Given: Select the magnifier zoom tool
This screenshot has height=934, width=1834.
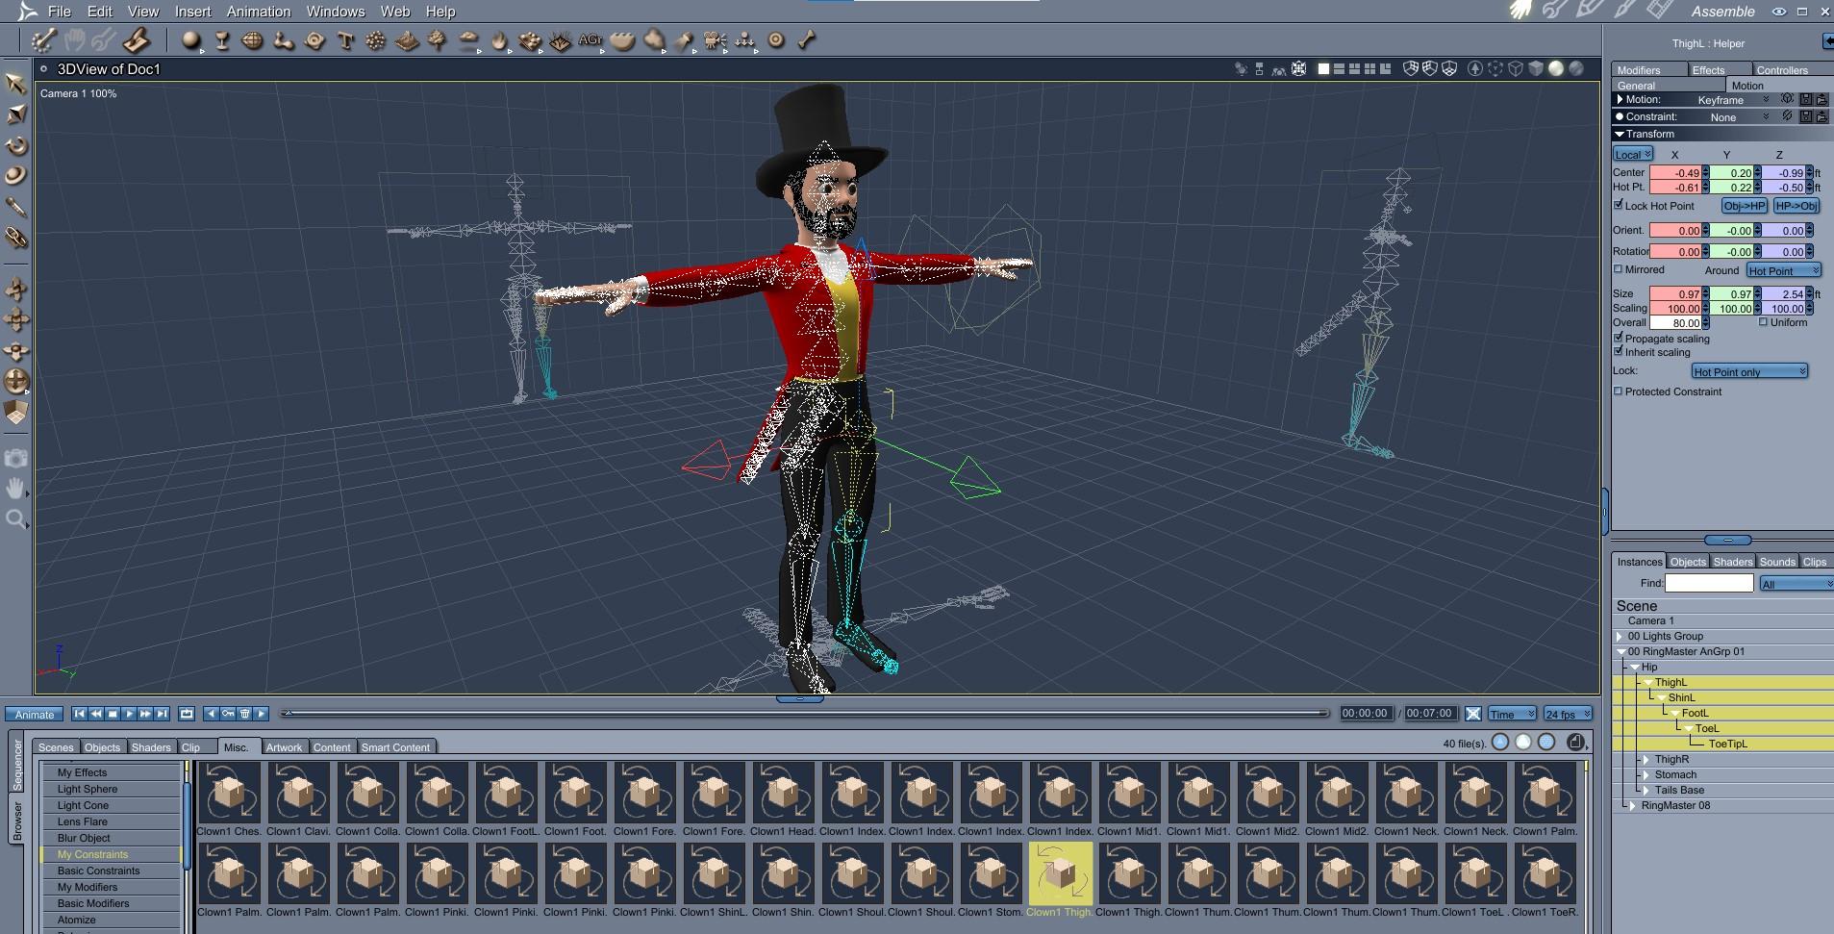Looking at the screenshot, I should point(15,520).
